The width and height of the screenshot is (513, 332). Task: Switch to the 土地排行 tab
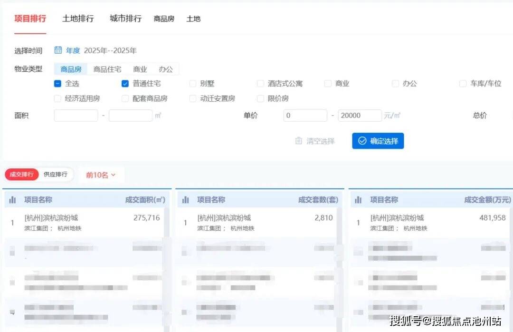pyautogui.click(x=78, y=19)
